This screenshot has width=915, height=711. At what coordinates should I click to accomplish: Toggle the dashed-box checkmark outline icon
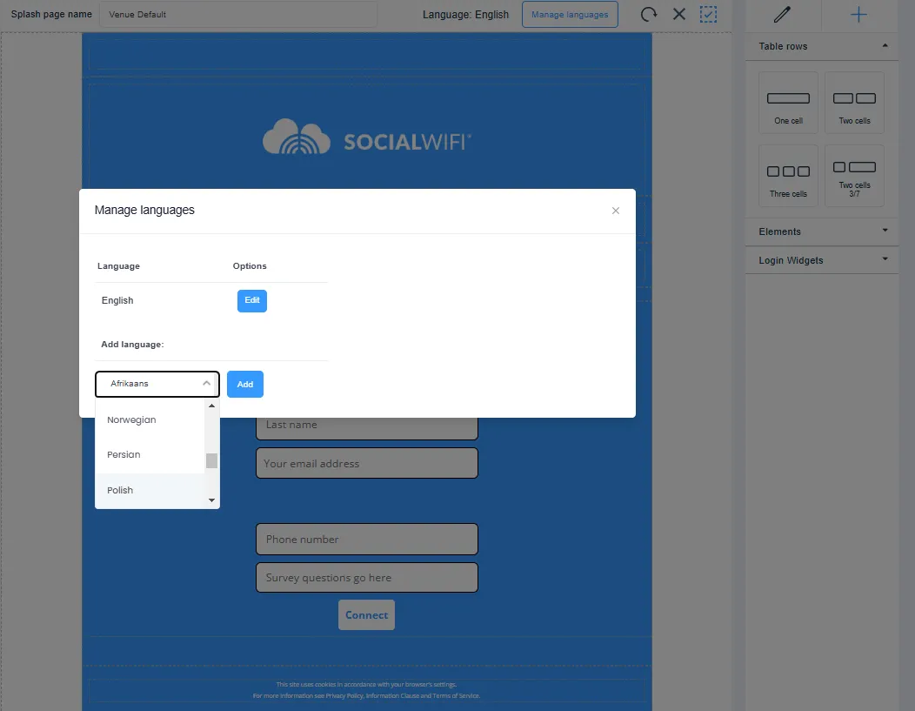(709, 15)
